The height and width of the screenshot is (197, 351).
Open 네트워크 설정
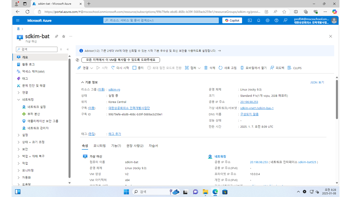(36, 107)
